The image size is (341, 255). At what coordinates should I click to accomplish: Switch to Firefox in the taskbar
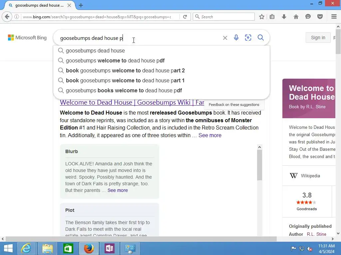point(89,248)
